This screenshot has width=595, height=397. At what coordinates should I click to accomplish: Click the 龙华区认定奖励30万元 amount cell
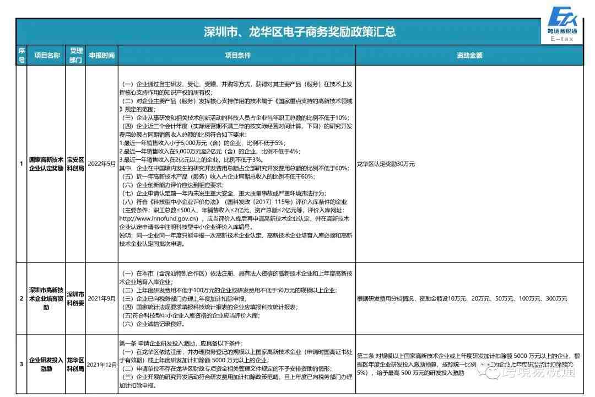click(x=386, y=164)
